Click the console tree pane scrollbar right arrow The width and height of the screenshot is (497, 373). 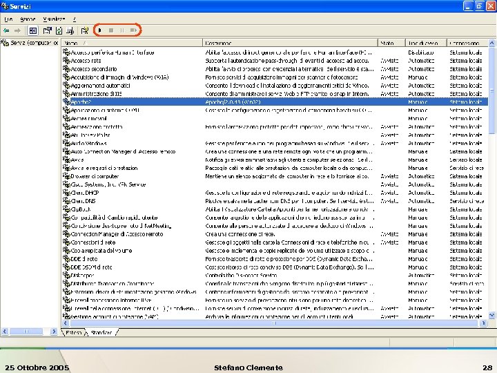pos(54,332)
